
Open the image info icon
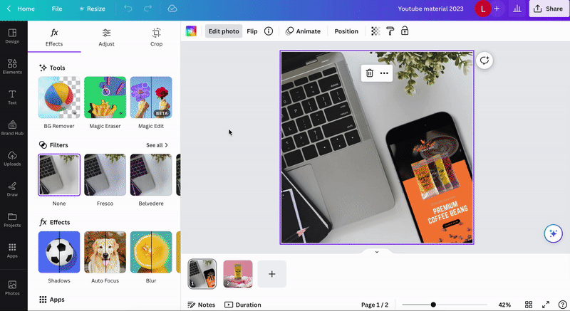(x=269, y=31)
